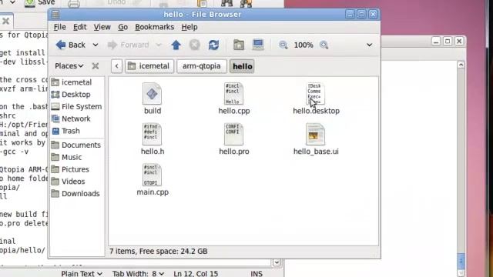
Task: Select the hello path button
Action: [x=242, y=66]
